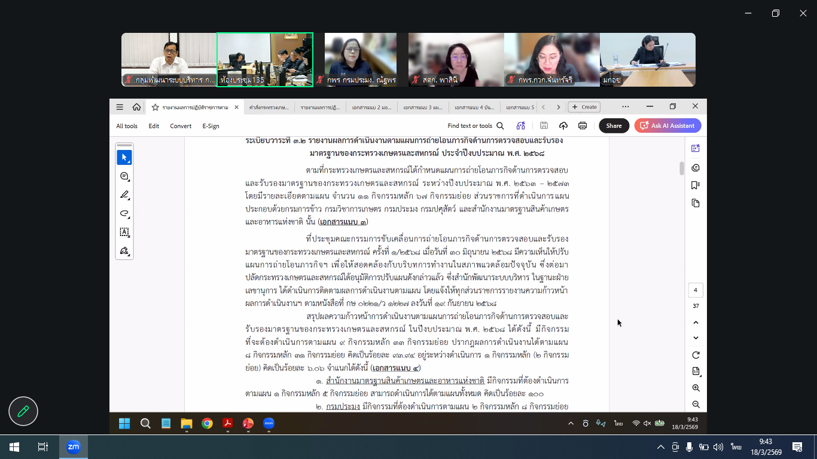817x459 pixels.
Task: Select the freehand Draw tool
Action: pyautogui.click(x=124, y=213)
